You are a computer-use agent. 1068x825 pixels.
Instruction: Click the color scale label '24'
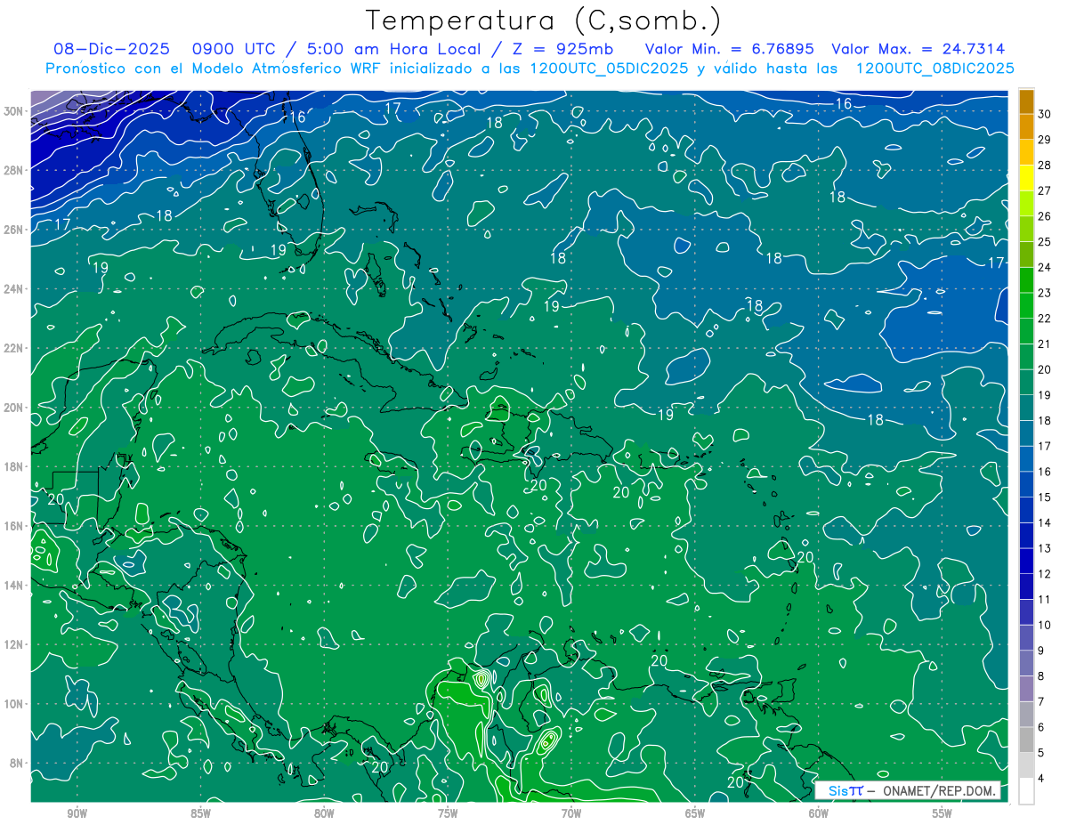pyautogui.click(x=1045, y=267)
